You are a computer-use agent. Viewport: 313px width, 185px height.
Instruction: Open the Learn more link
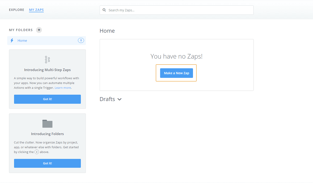click(x=63, y=88)
